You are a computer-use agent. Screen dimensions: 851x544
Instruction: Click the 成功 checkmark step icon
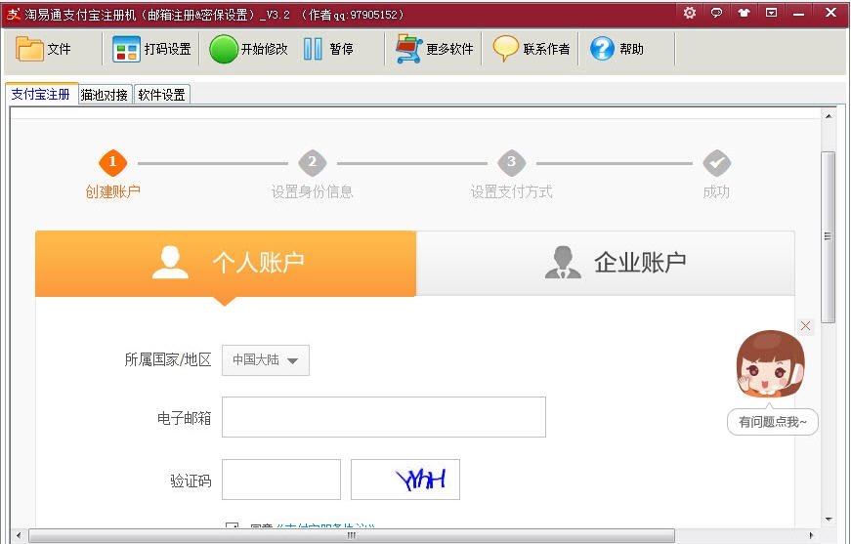click(716, 163)
